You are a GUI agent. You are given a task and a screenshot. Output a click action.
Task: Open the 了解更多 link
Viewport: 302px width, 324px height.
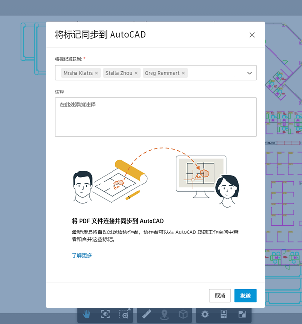(82, 255)
